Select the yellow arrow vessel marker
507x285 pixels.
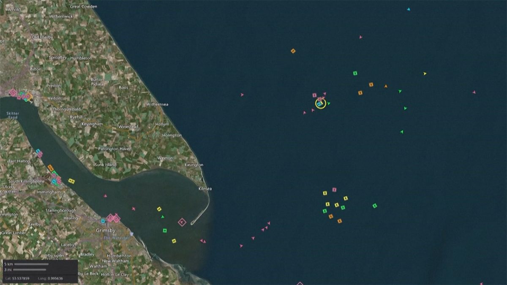pos(425,73)
